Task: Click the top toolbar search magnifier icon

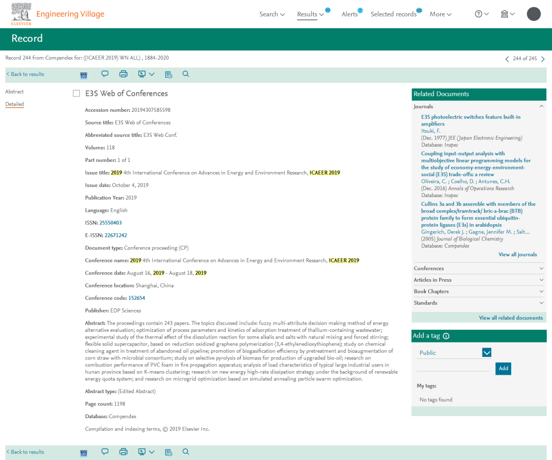Action: [x=186, y=74]
